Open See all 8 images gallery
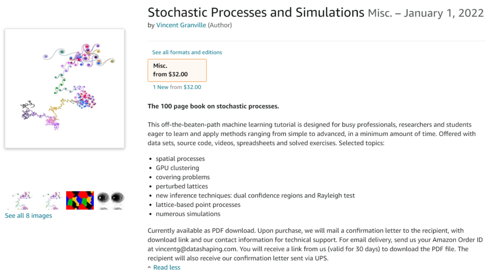The image size is (486, 274). click(28, 216)
